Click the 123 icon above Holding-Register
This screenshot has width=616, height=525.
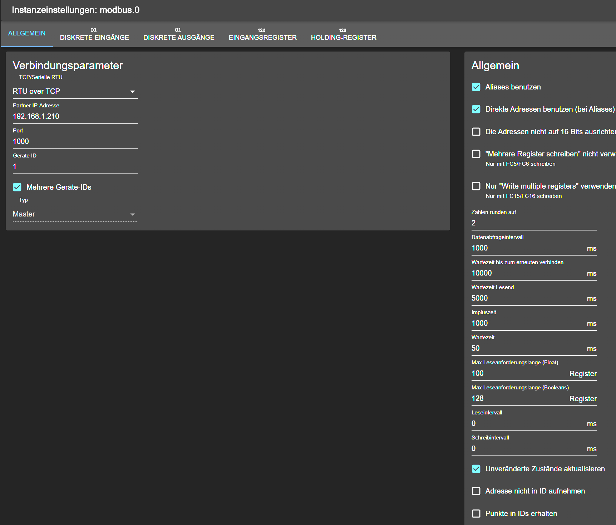pos(343,30)
